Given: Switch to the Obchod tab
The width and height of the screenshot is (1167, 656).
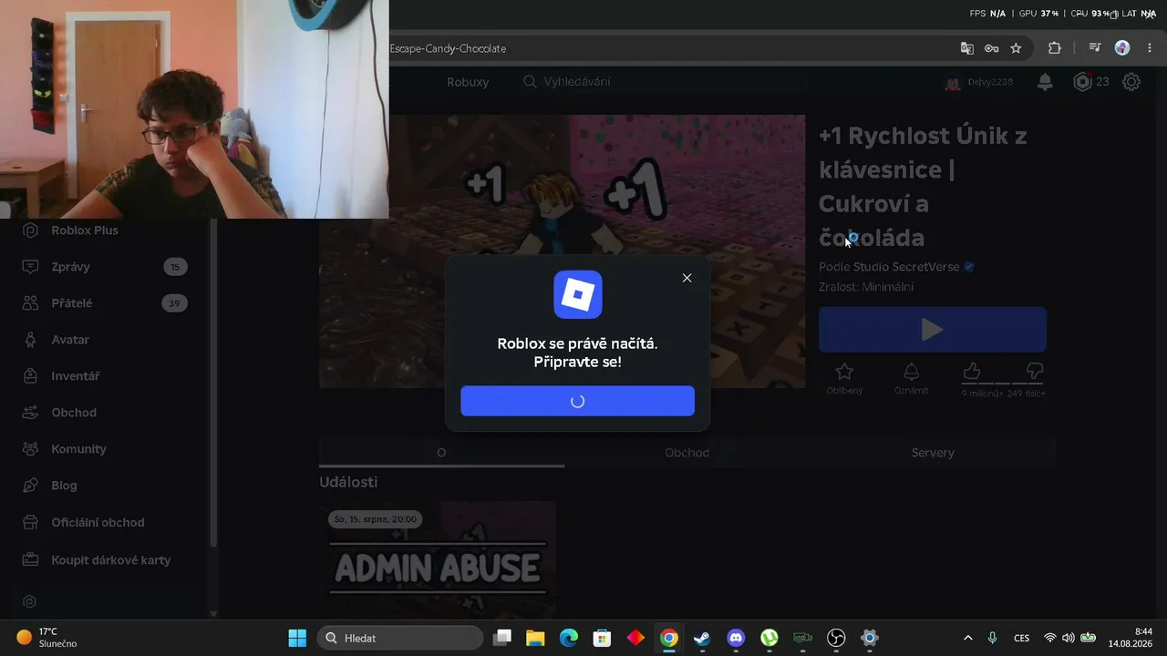Looking at the screenshot, I should (687, 453).
